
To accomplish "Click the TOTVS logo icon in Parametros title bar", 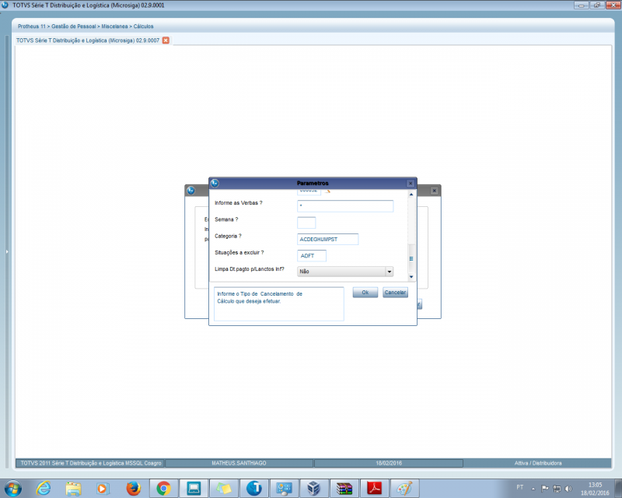I will pyautogui.click(x=215, y=183).
